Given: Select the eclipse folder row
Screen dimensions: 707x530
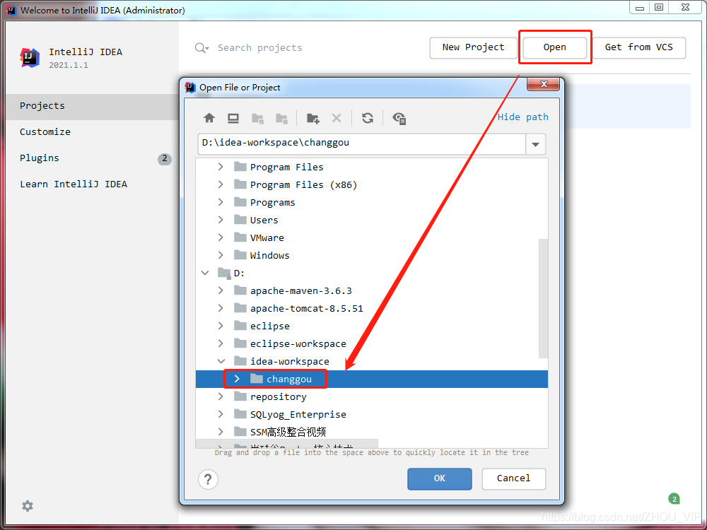Looking at the screenshot, I should point(372,326).
